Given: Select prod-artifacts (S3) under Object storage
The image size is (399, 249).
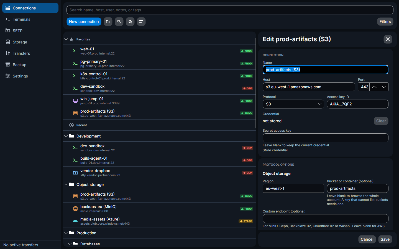Looking at the screenshot, I should [159, 196].
